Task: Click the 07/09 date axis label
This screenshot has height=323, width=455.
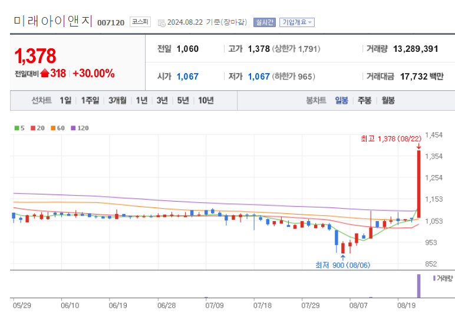Action: click(215, 305)
